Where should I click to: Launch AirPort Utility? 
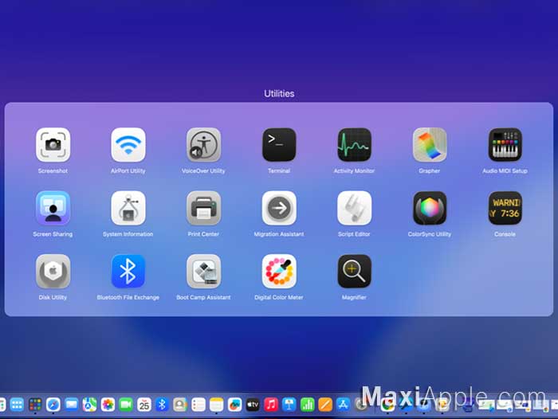[x=128, y=145]
